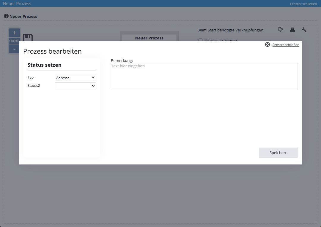The width and height of the screenshot is (321, 227).
Task: Click Fenster schließen in the blue title bar
Action: pyautogui.click(x=303, y=4)
